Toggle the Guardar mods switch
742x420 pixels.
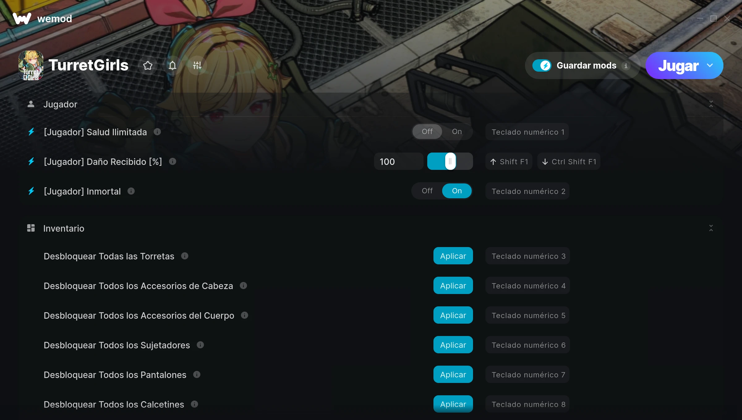pyautogui.click(x=542, y=65)
